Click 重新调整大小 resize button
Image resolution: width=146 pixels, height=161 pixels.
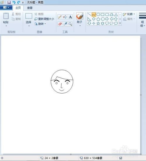pyautogui.click(x=44, y=19)
